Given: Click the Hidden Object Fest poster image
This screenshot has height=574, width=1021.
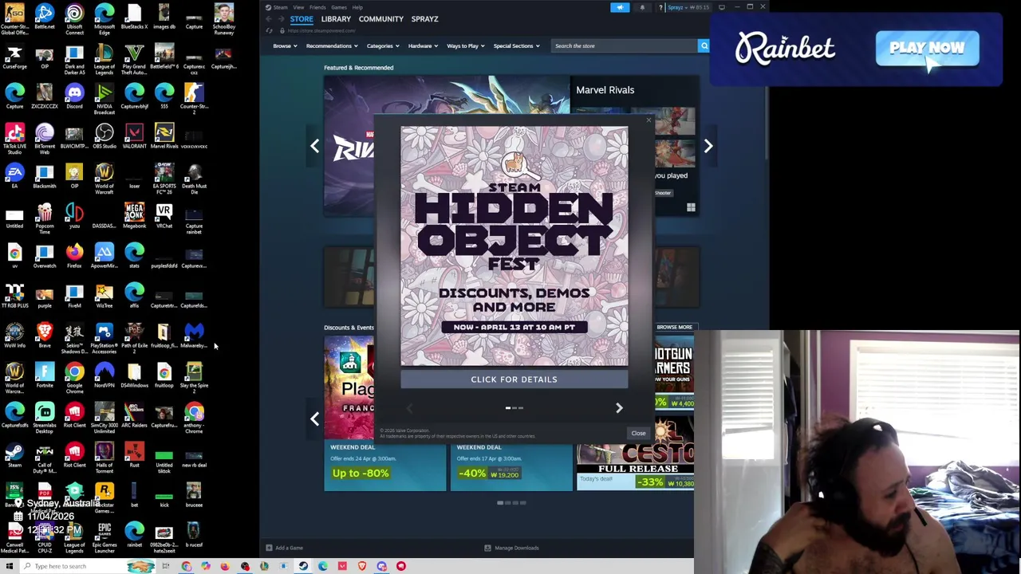Looking at the screenshot, I should (514, 246).
